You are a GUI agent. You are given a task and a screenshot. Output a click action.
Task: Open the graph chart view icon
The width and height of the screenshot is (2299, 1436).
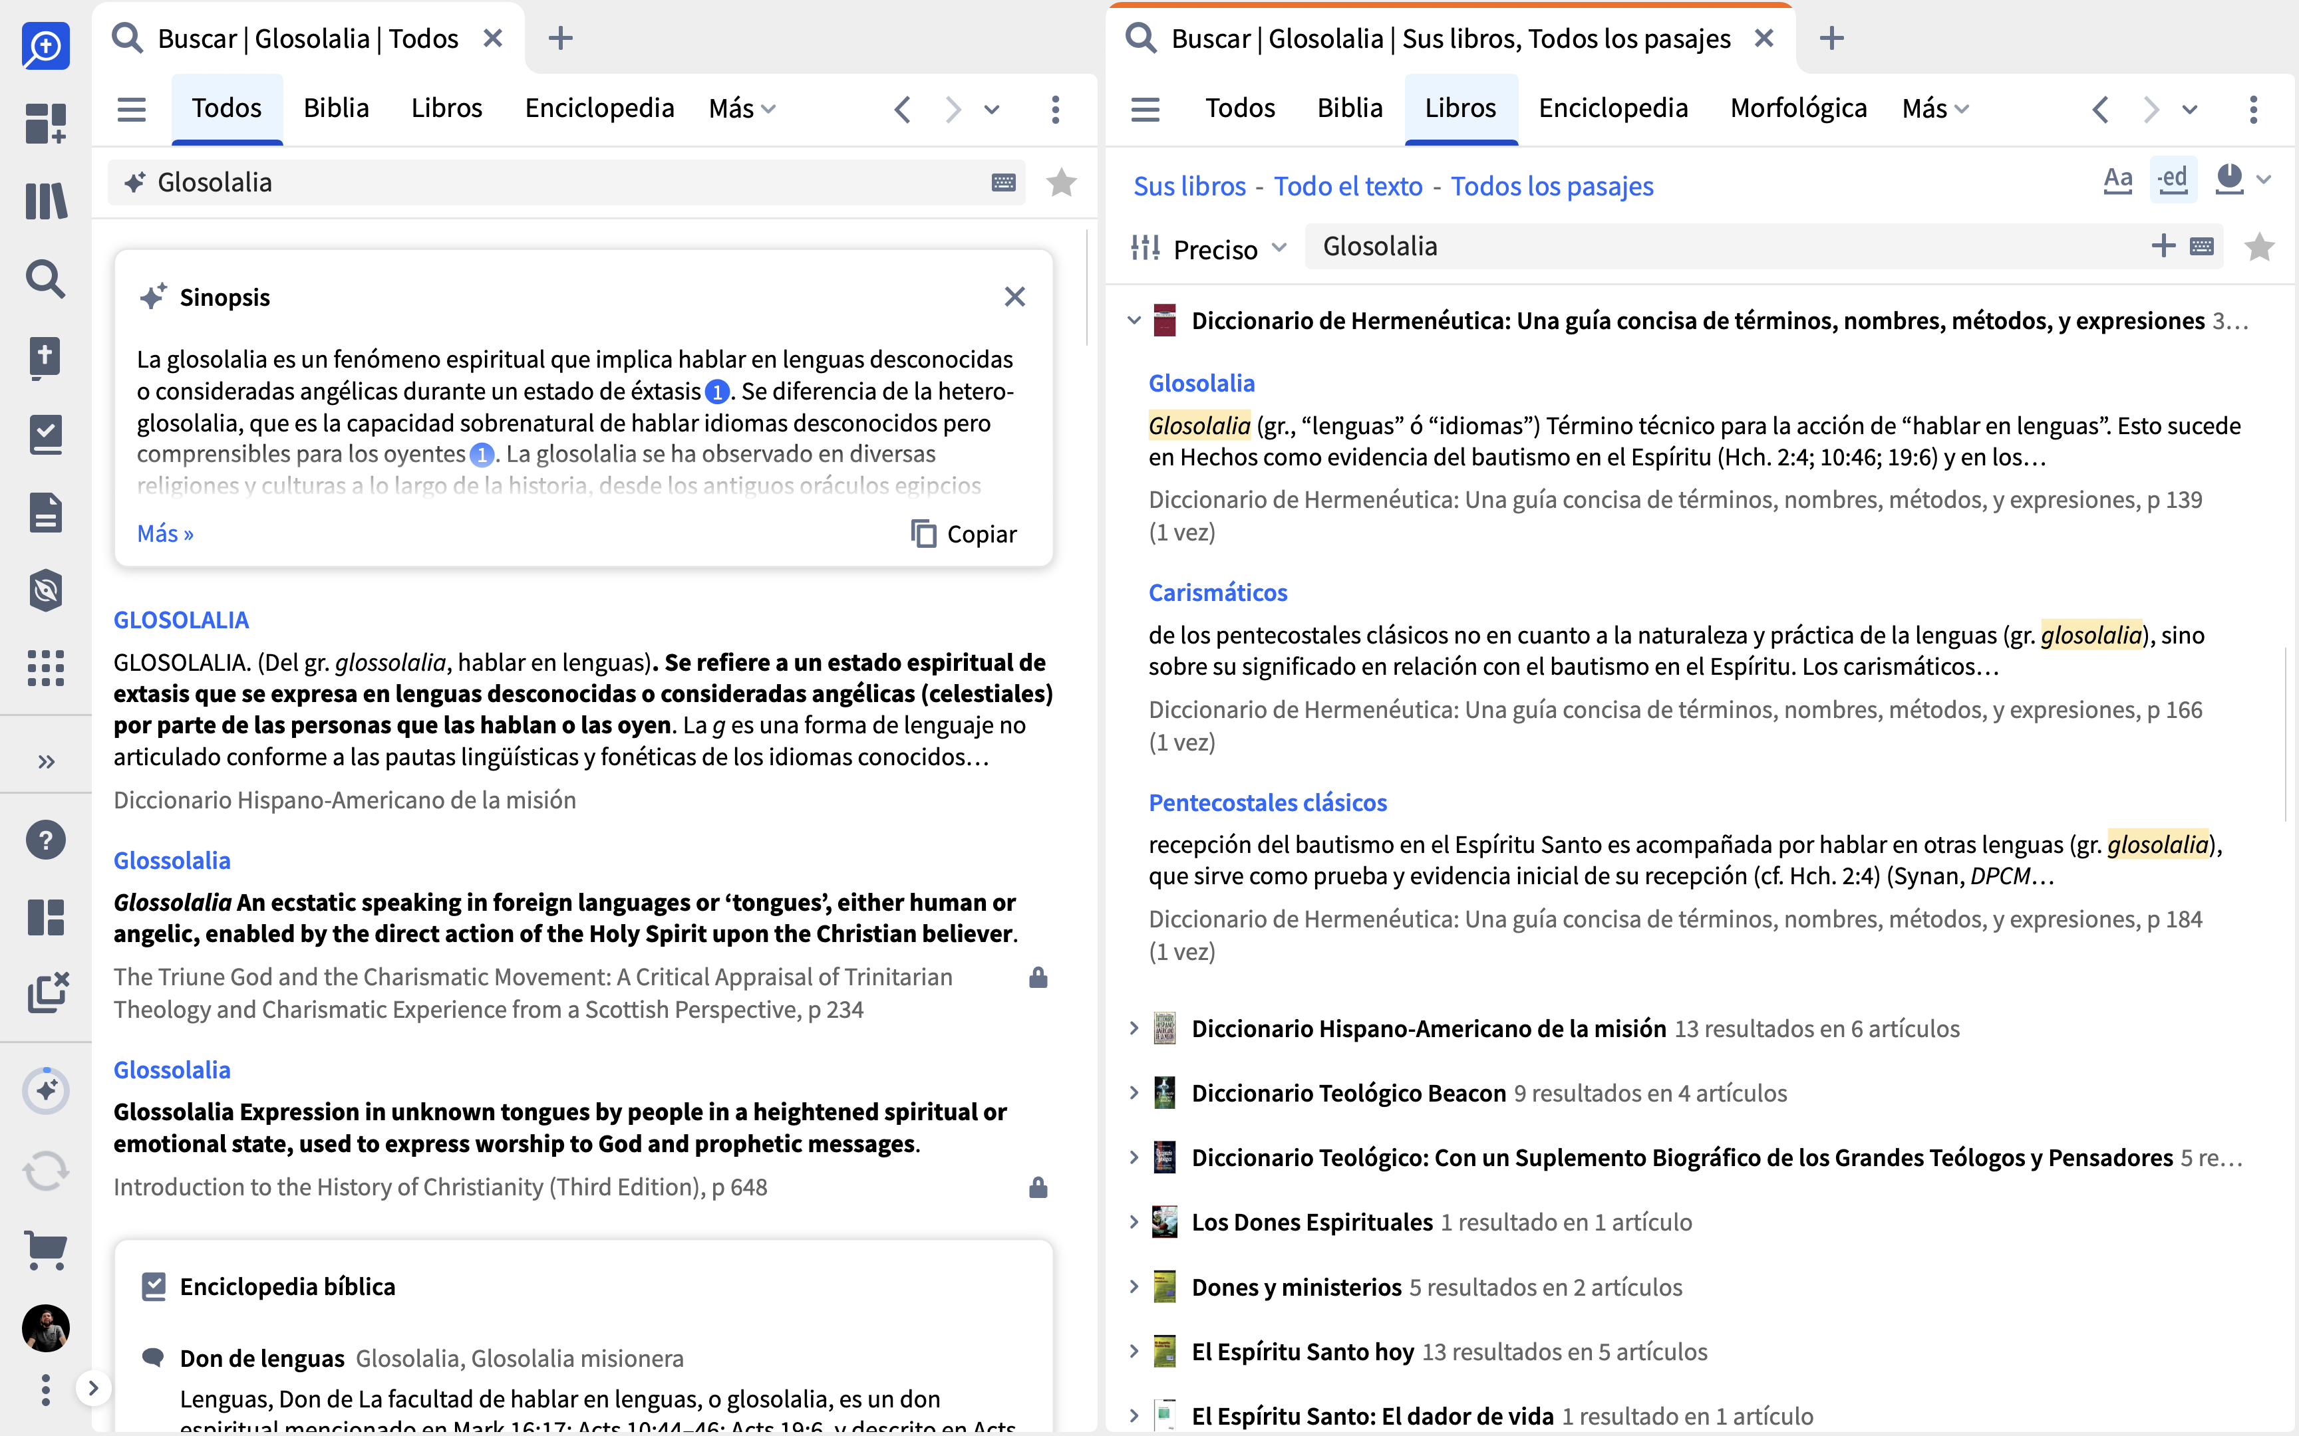coord(2228,179)
